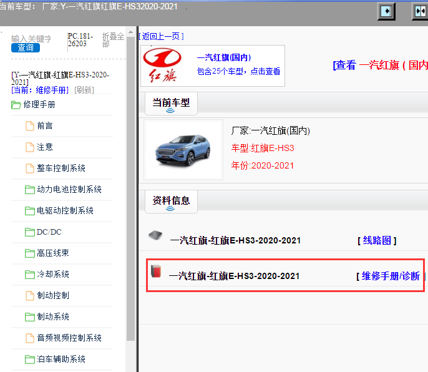Click the blue 红旗E-HS3 car thumbnail

click(x=183, y=150)
